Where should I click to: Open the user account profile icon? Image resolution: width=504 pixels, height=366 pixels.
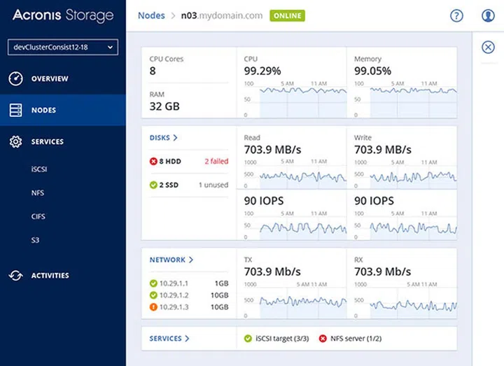click(x=489, y=15)
